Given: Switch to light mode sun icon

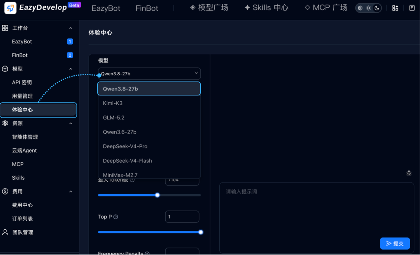Looking at the screenshot, I should (369, 8).
